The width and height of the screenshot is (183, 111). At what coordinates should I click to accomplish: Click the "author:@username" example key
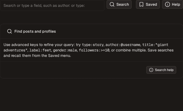123,45
